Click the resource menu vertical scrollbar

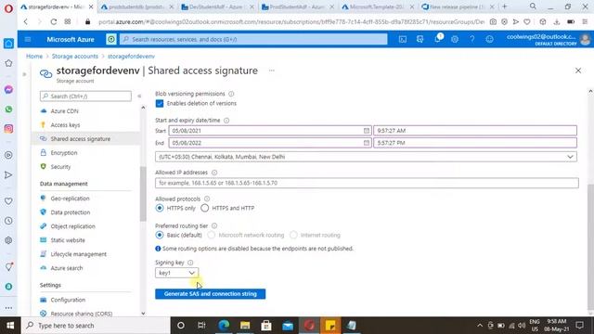click(x=143, y=194)
